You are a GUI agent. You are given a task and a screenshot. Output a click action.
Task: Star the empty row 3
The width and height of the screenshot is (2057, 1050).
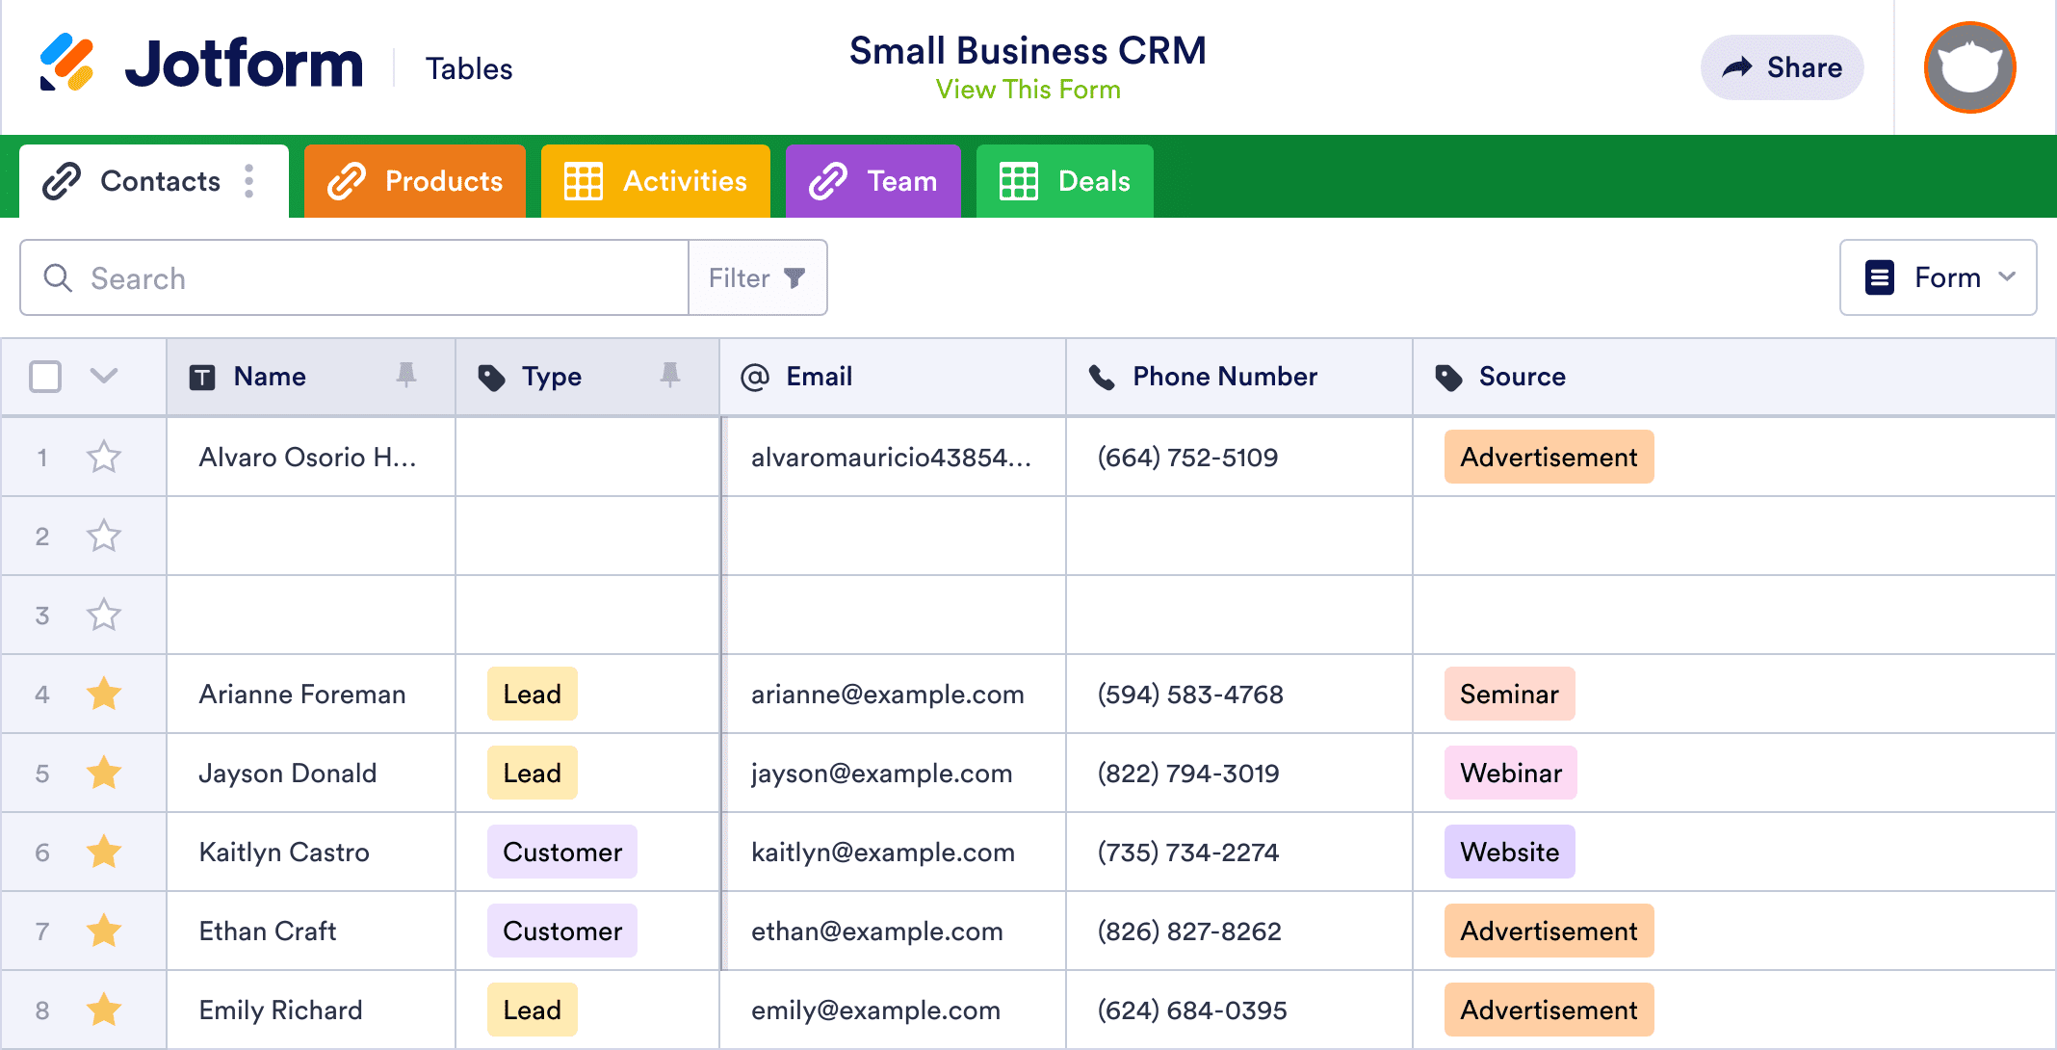104,615
